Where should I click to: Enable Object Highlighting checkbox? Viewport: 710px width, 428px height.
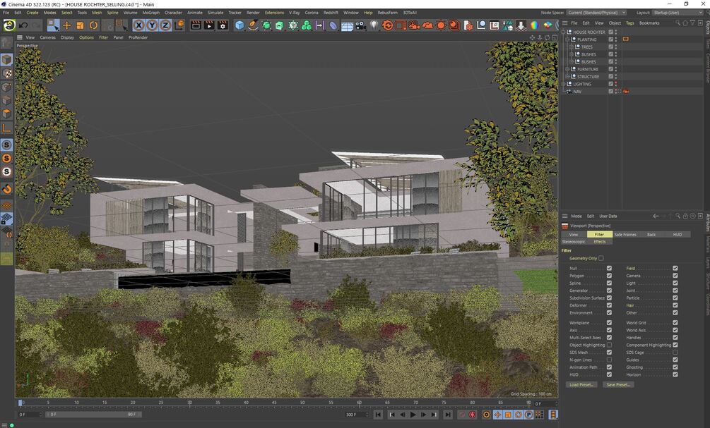point(609,345)
